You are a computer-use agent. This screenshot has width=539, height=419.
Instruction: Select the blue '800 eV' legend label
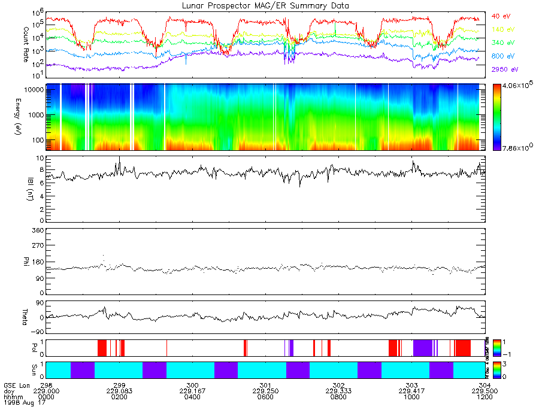tap(503, 56)
